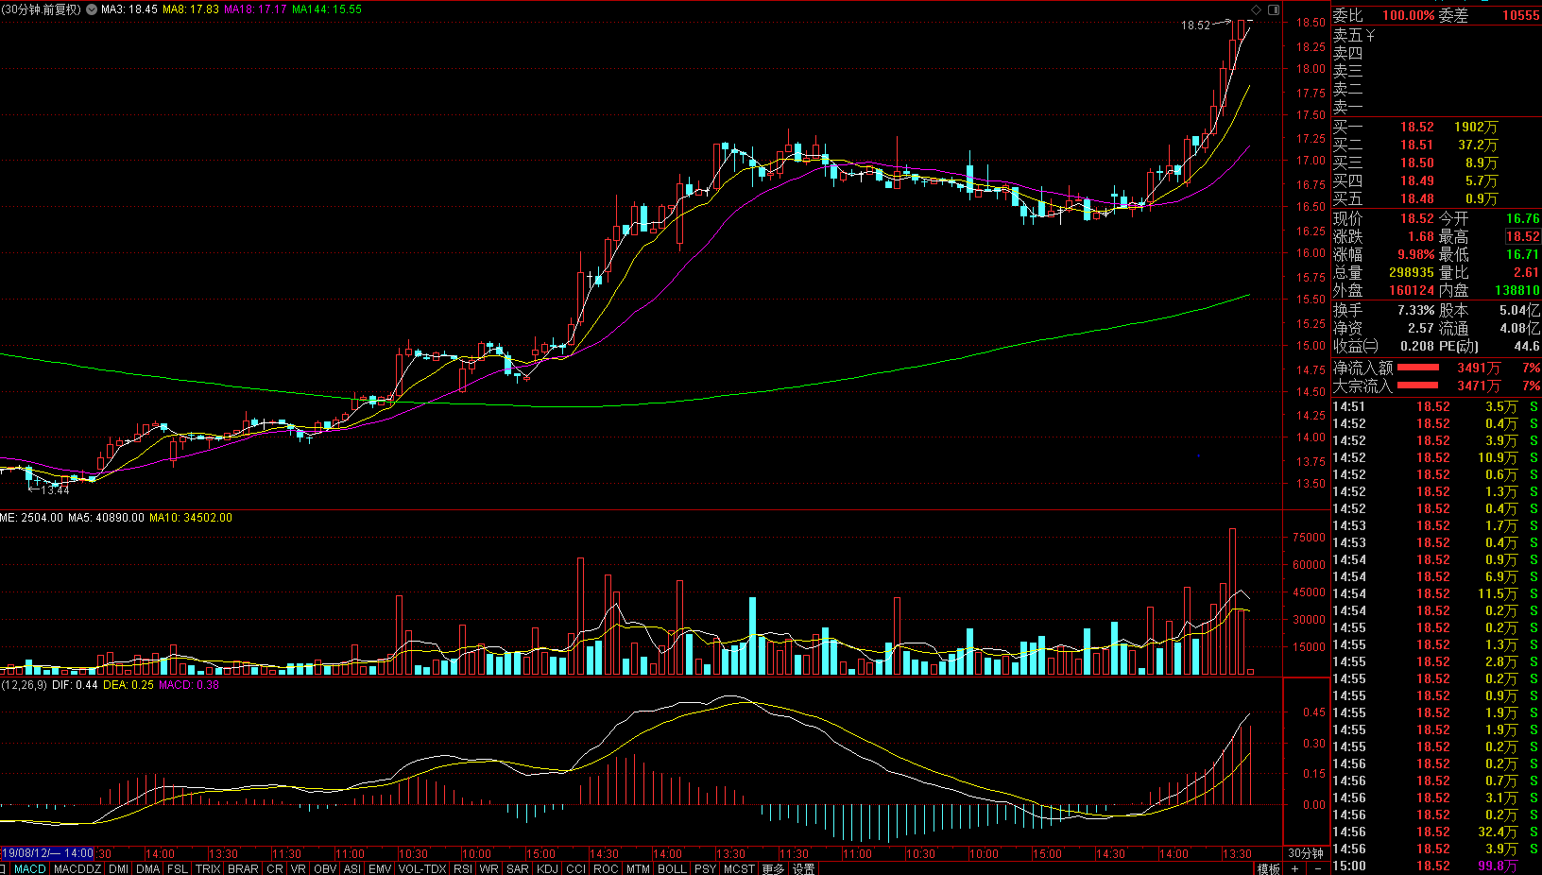Viewport: 1542px width, 875px height.
Task: Open 设置 indicator settings
Action: click(x=804, y=868)
